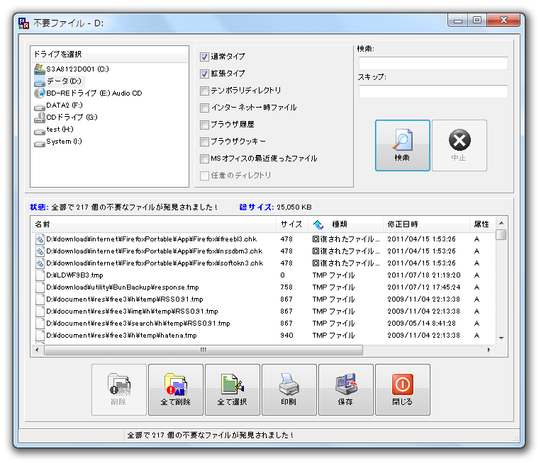
Task: Click the スキップ text input field
Action: 433,91
